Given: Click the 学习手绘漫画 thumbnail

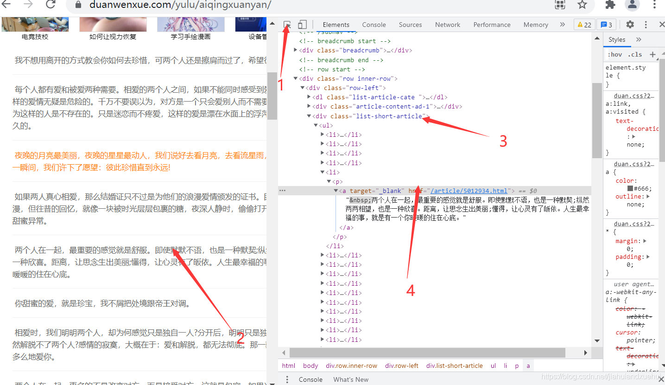Looking at the screenshot, I should point(190,25).
